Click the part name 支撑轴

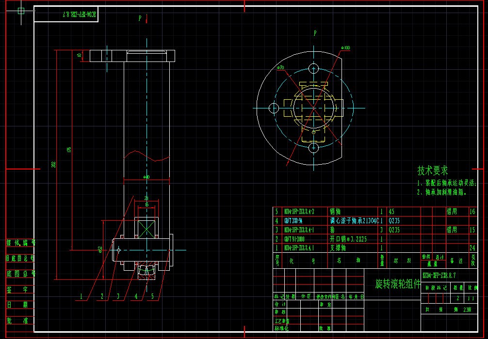(x=338, y=248)
